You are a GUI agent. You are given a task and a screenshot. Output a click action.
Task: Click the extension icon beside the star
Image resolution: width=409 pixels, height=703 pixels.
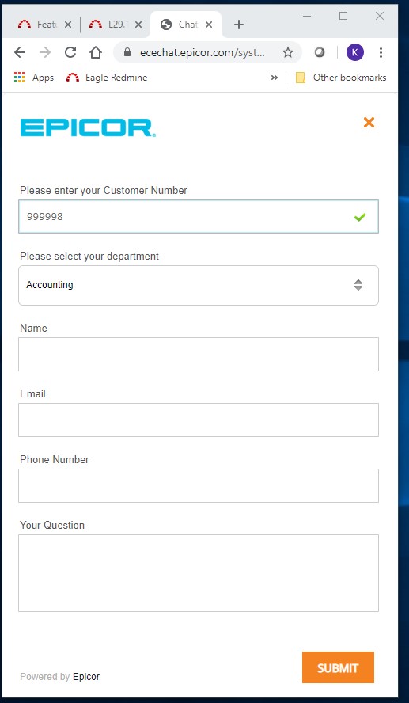click(x=320, y=53)
